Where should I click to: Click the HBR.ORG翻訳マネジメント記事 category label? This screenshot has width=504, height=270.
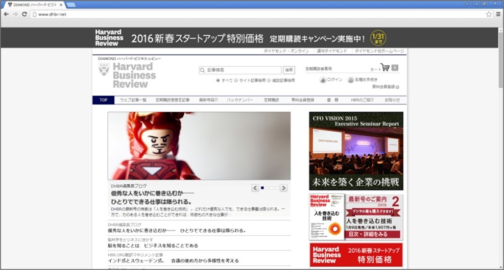coord(135,255)
